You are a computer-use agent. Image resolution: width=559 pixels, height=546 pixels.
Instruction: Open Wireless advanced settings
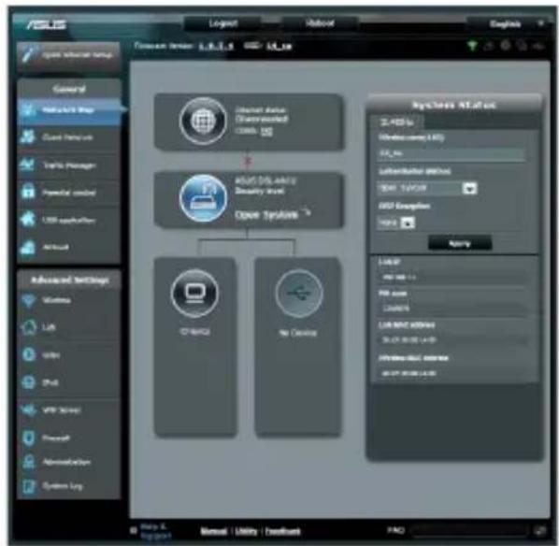[x=69, y=300]
